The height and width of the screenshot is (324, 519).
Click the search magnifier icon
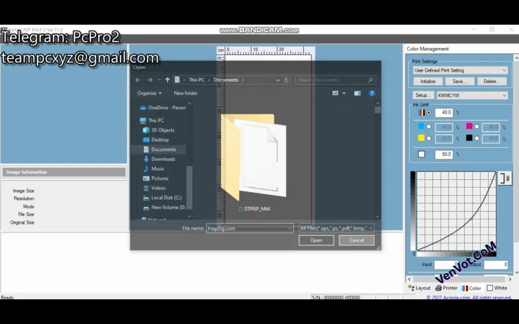pos(370,80)
